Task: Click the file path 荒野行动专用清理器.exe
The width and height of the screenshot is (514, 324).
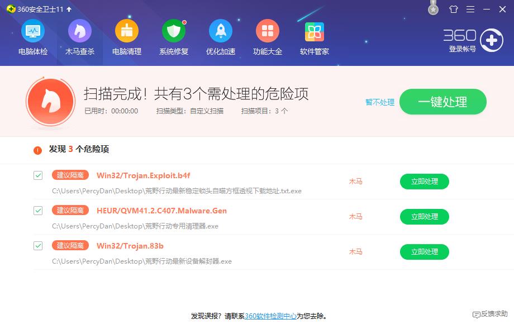Action: pos(135,226)
